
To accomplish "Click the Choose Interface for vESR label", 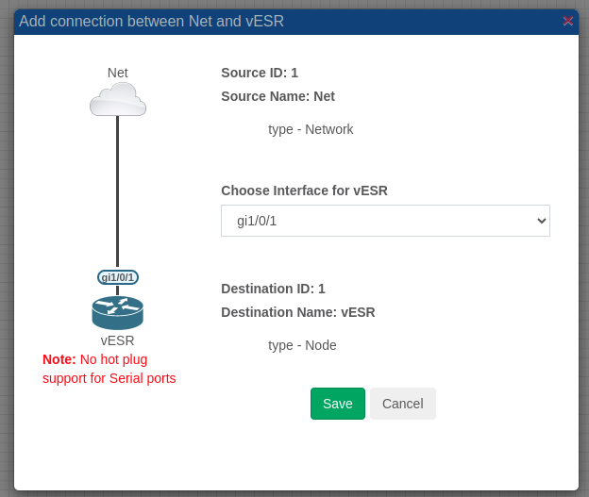I will [304, 191].
